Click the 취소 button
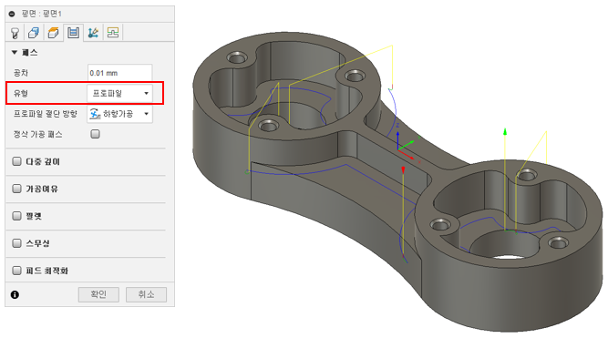608x338 pixels. 146,294
